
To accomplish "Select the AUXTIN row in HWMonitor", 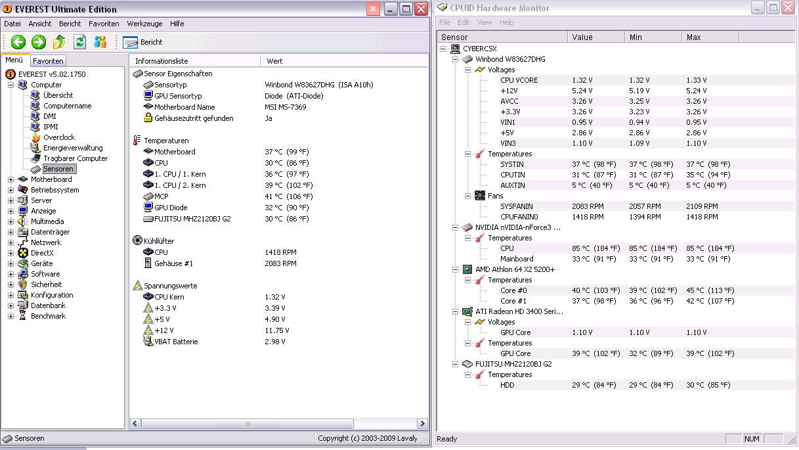I will (x=617, y=185).
